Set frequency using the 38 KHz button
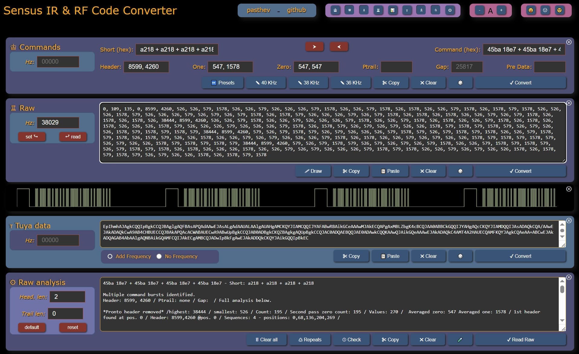 (x=308, y=83)
